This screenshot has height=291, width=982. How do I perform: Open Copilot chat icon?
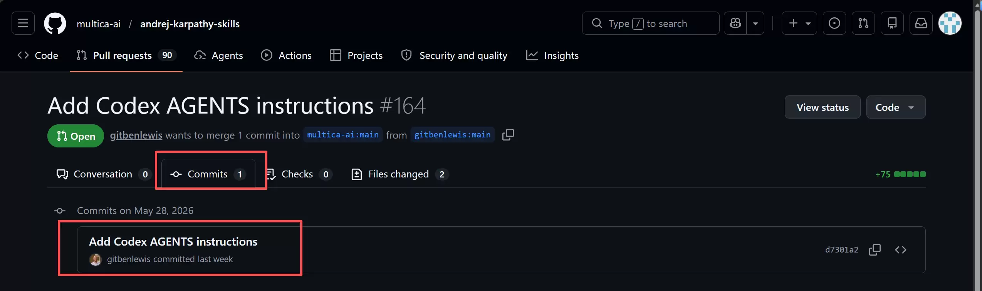click(735, 23)
